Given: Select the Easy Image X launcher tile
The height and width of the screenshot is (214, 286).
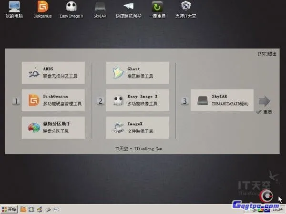Looking at the screenshot, I should click(x=138, y=100).
